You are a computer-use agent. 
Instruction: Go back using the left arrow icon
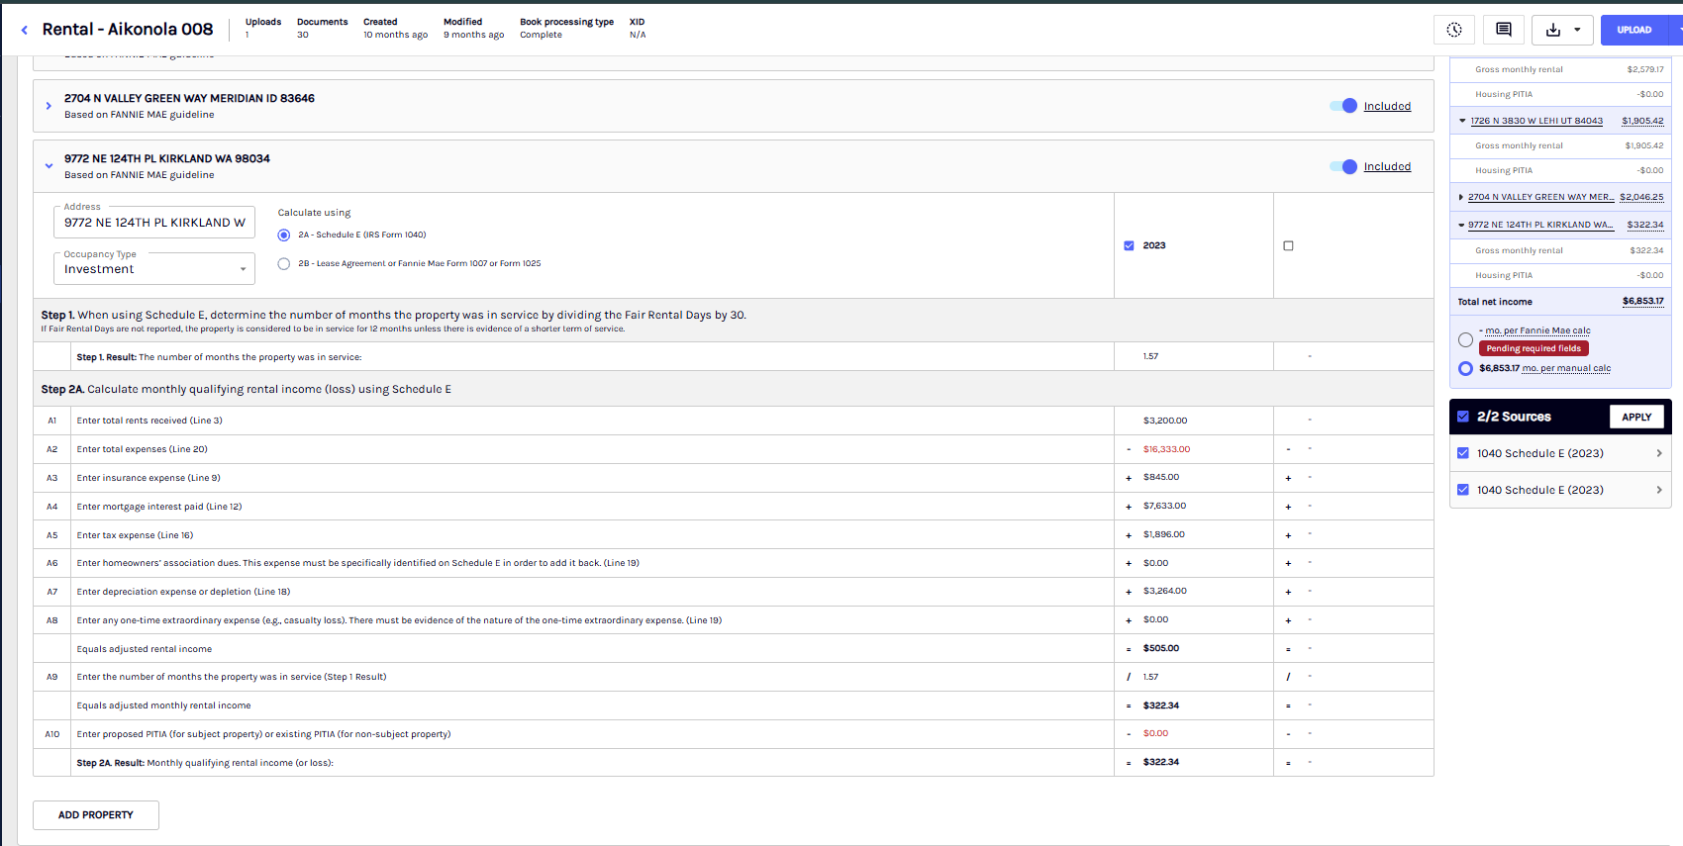24,30
